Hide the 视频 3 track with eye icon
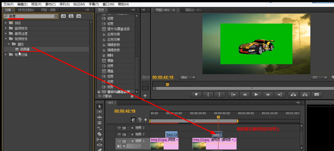 coord(119,128)
